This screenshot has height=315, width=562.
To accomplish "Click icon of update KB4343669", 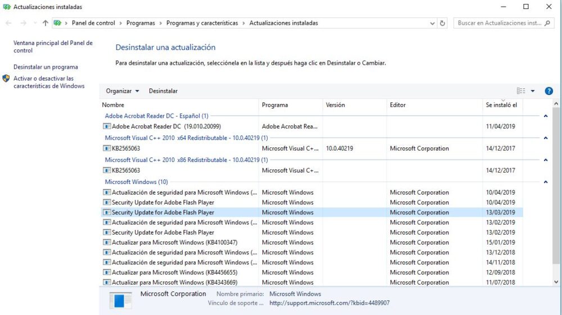I will pyautogui.click(x=107, y=282).
